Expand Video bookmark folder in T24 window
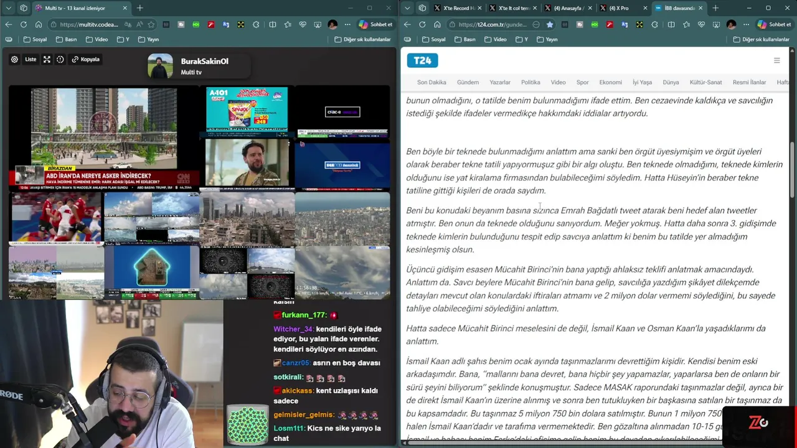The width and height of the screenshot is (797, 448). coord(495,39)
